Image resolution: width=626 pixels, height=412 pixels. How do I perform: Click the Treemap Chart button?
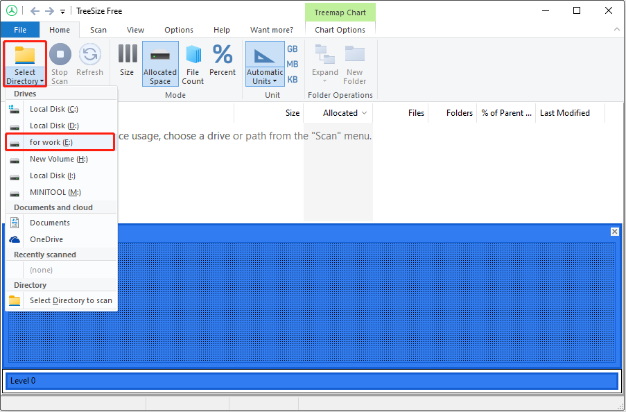pos(340,12)
